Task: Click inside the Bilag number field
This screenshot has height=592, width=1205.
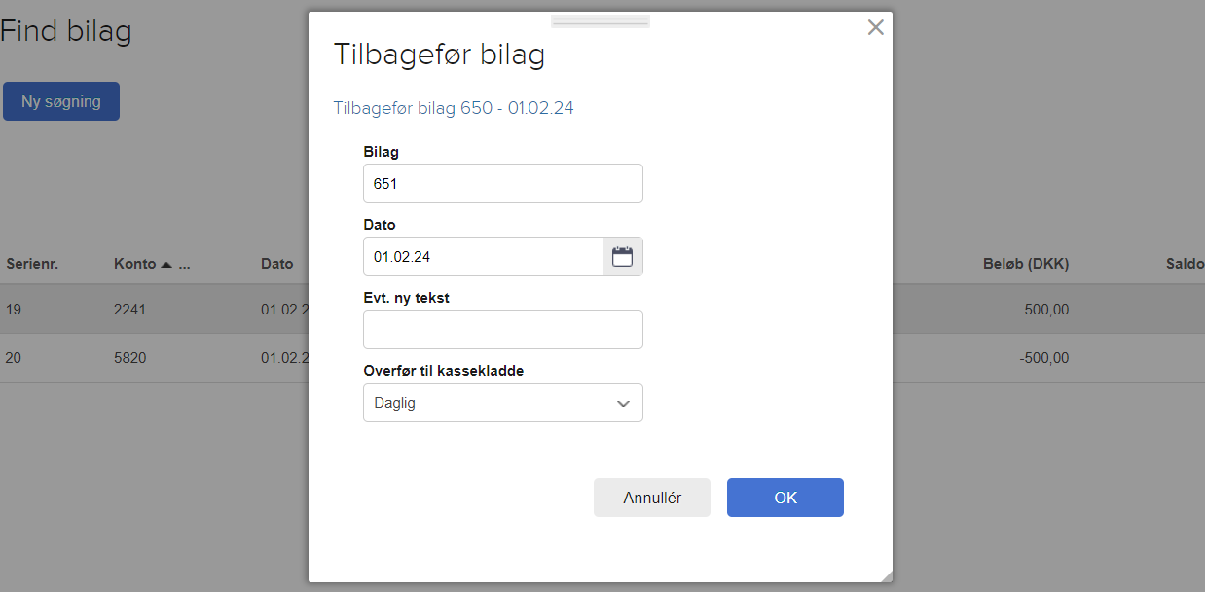Action: click(x=502, y=182)
